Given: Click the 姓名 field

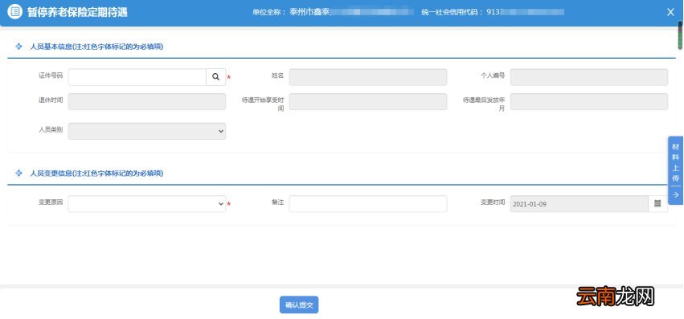Looking at the screenshot, I should 368,77.
